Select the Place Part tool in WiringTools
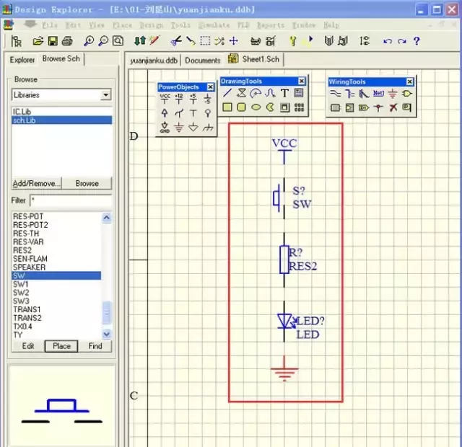462x447 pixels. pos(407,94)
